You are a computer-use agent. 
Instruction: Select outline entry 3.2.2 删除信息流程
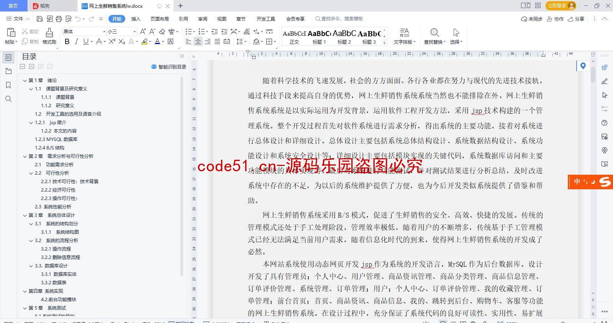coord(61,257)
